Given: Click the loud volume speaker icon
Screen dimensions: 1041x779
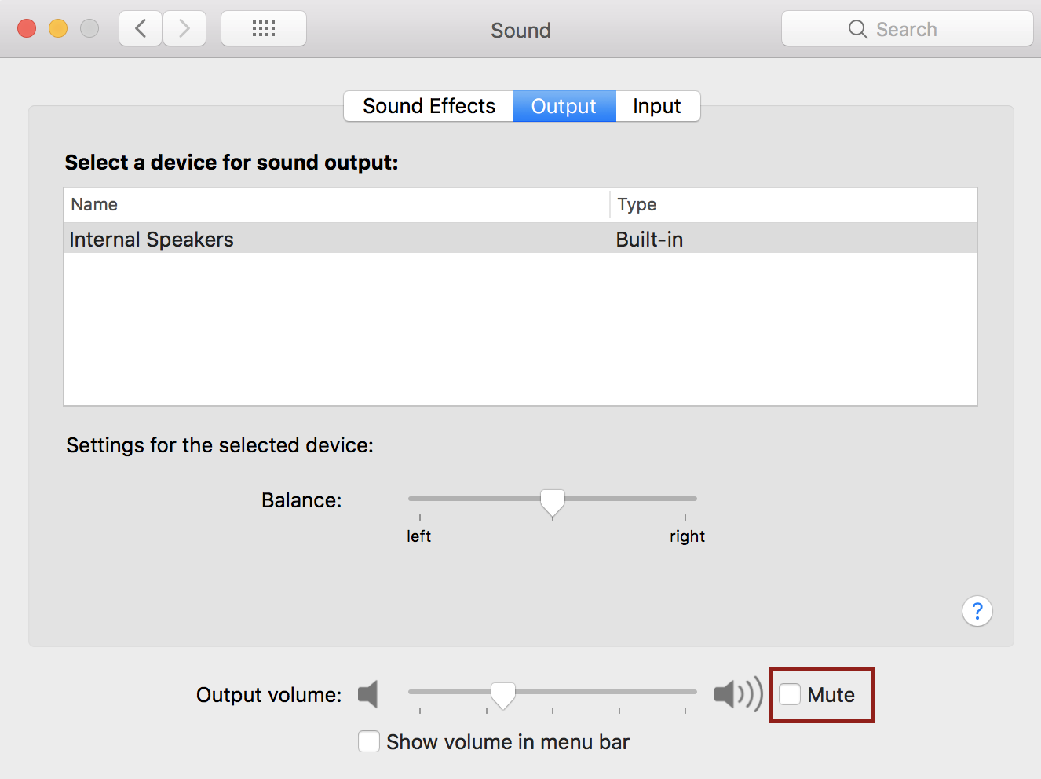Looking at the screenshot, I should [738, 694].
